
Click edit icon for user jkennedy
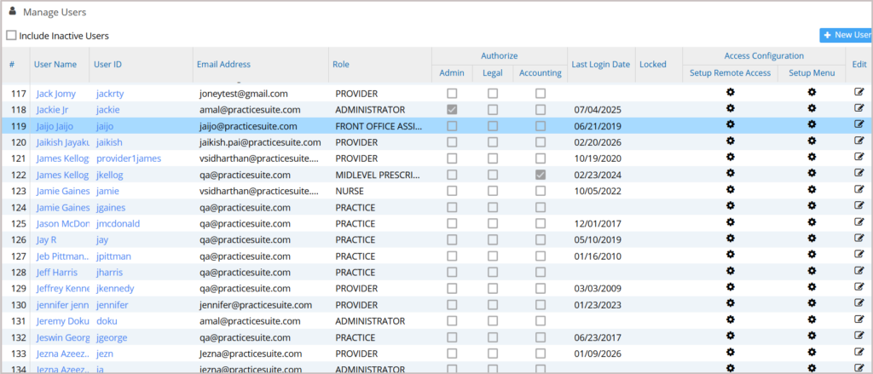pyautogui.click(x=859, y=289)
